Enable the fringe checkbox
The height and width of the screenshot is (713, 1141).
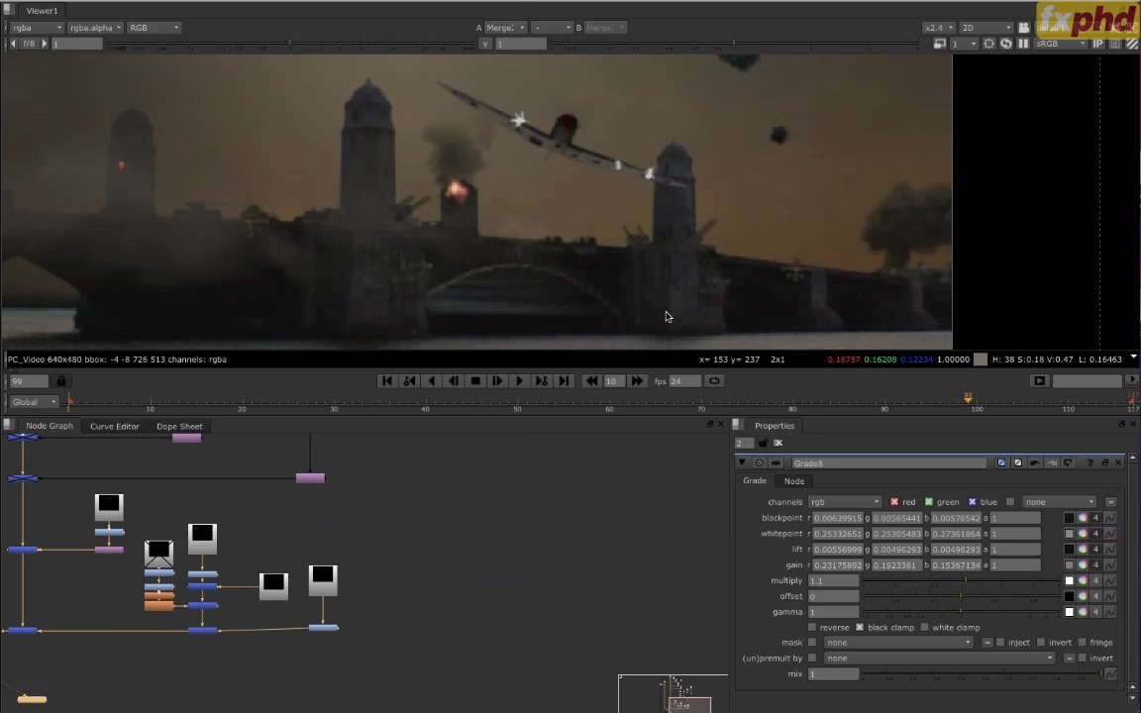click(x=1082, y=643)
